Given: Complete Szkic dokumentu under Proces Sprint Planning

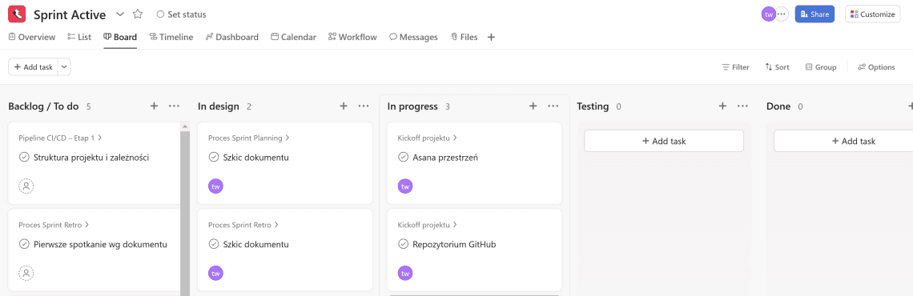Looking at the screenshot, I should pyautogui.click(x=214, y=157).
